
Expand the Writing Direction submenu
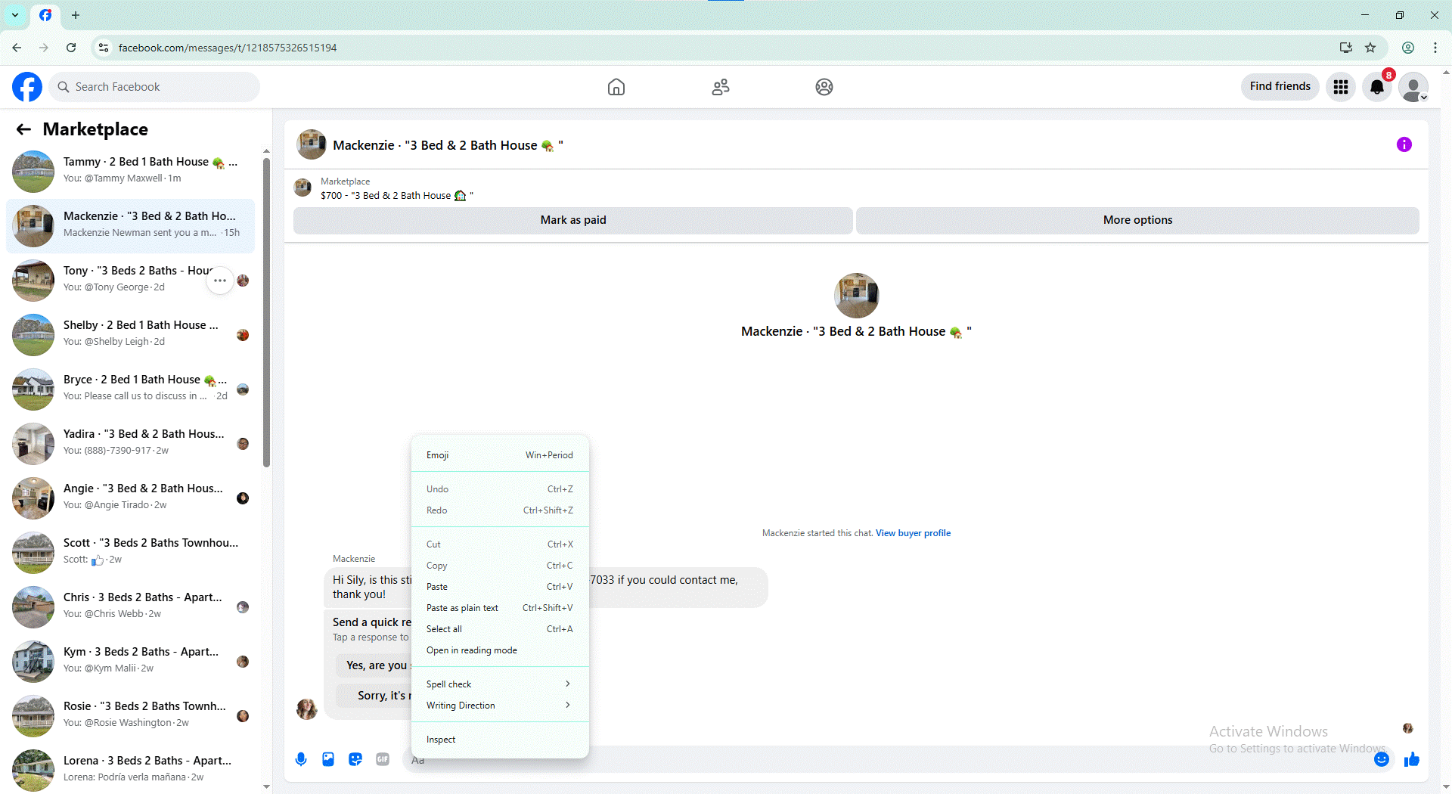point(500,705)
